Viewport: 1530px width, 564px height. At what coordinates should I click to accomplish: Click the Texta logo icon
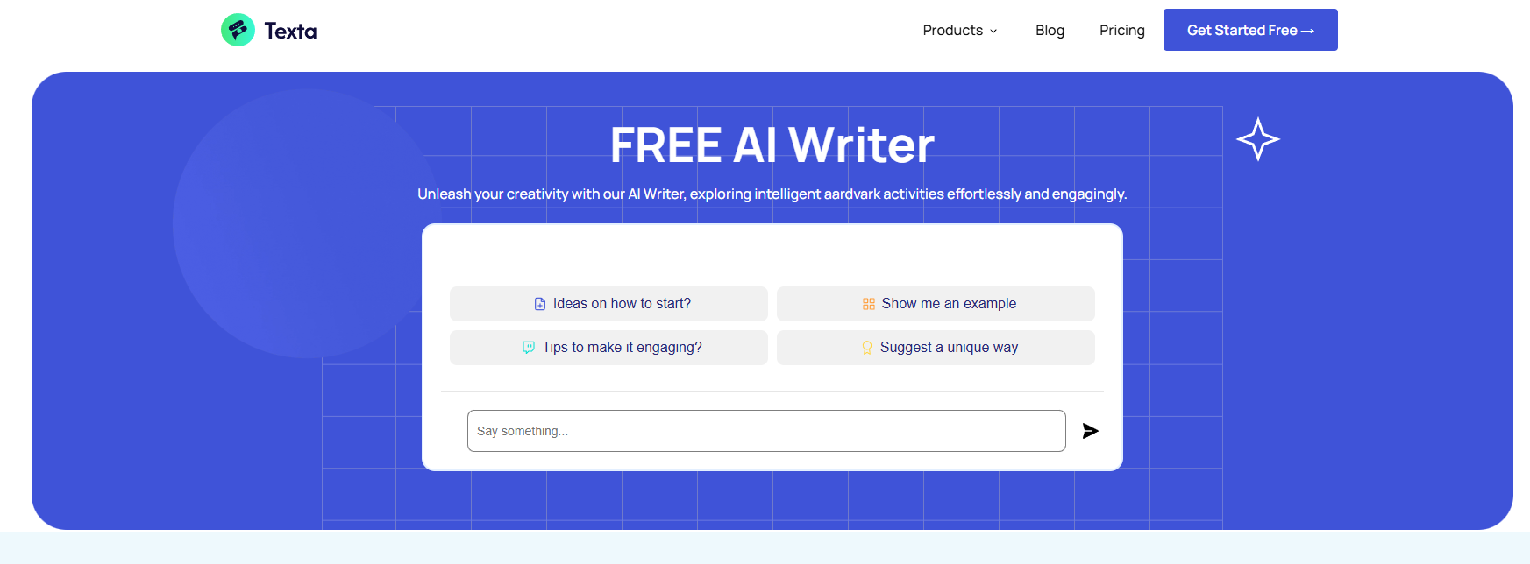(236, 29)
